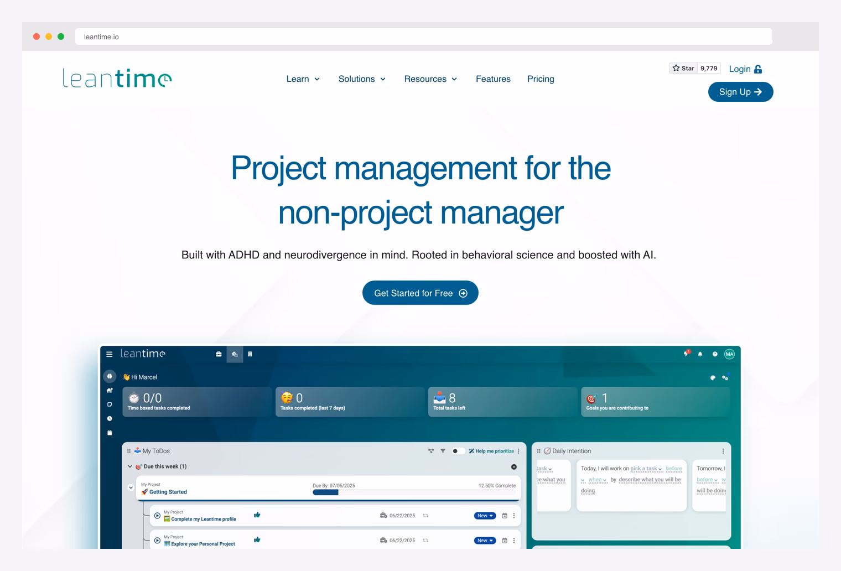Screen dimensions: 841x571
Task: Click the leantime logo in the site header
Action: click(117, 78)
